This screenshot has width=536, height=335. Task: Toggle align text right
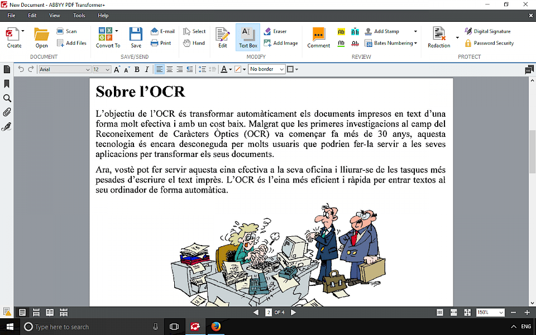[x=179, y=69]
